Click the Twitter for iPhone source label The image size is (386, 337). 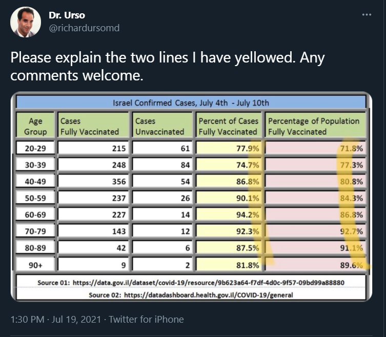pyautogui.click(x=146, y=319)
